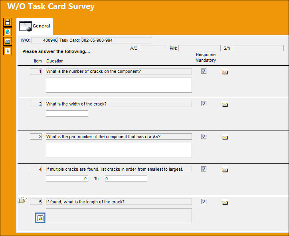Click the 'Please answer the following....' label
Screen dimensions: 289x236
coord(56,51)
